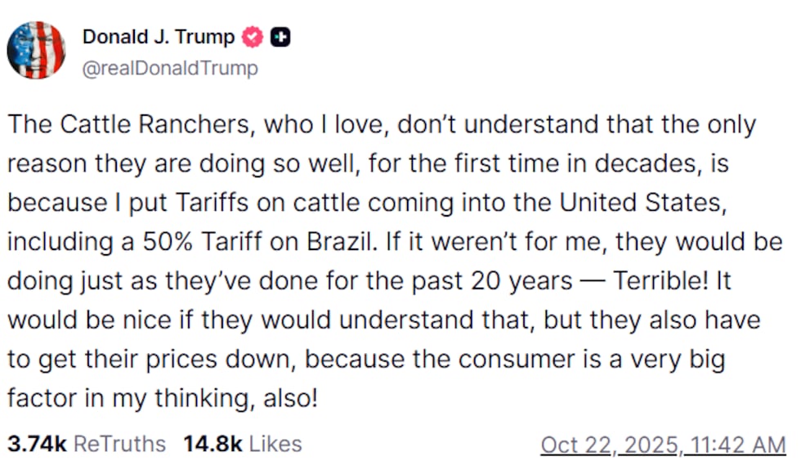The height and width of the screenshot is (474, 801).
Task: Open the Truth Social app icon beside the name
Action: [280, 36]
